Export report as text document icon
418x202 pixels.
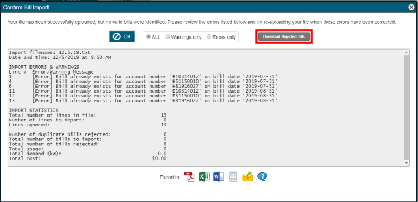click(233, 176)
